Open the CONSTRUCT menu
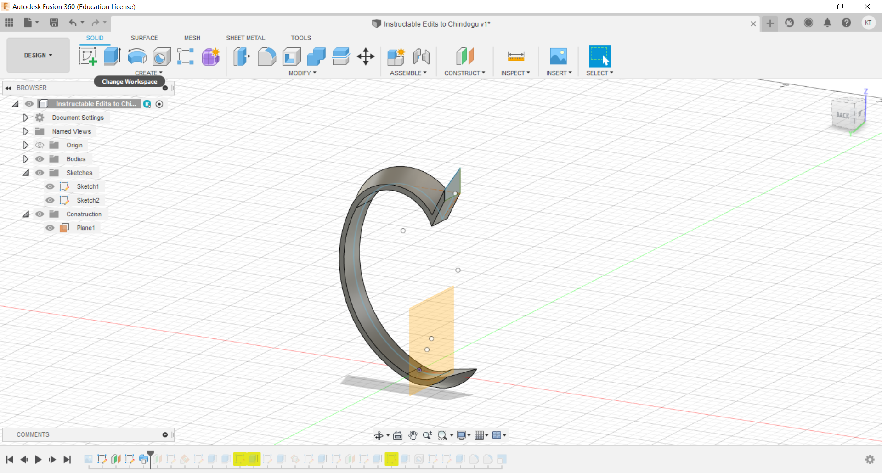882x473 pixels. pyautogui.click(x=464, y=73)
